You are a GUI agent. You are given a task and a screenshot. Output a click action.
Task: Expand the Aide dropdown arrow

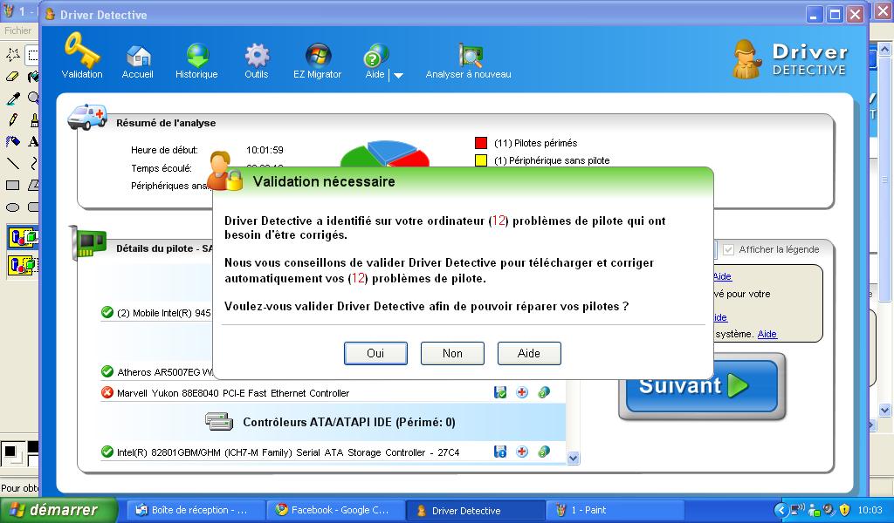(x=398, y=75)
